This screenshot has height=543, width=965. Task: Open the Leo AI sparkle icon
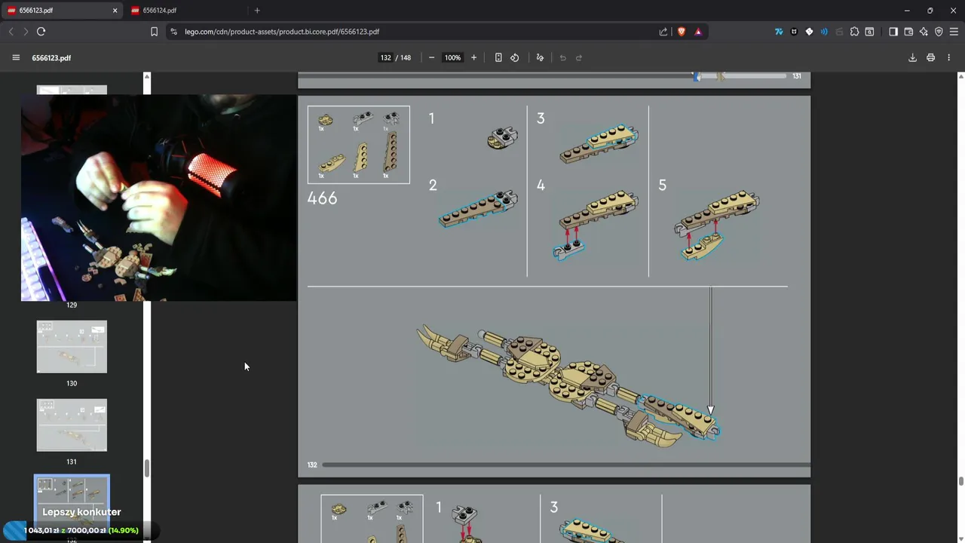(924, 32)
